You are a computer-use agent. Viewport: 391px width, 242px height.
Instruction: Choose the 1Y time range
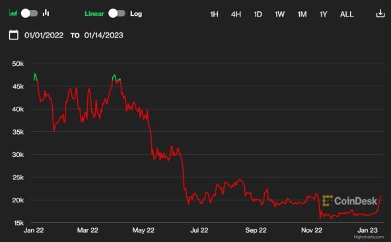click(323, 15)
